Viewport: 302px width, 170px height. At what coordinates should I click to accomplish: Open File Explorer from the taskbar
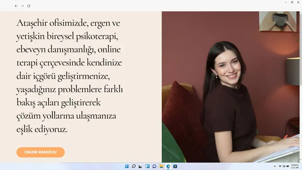[x=162, y=166]
